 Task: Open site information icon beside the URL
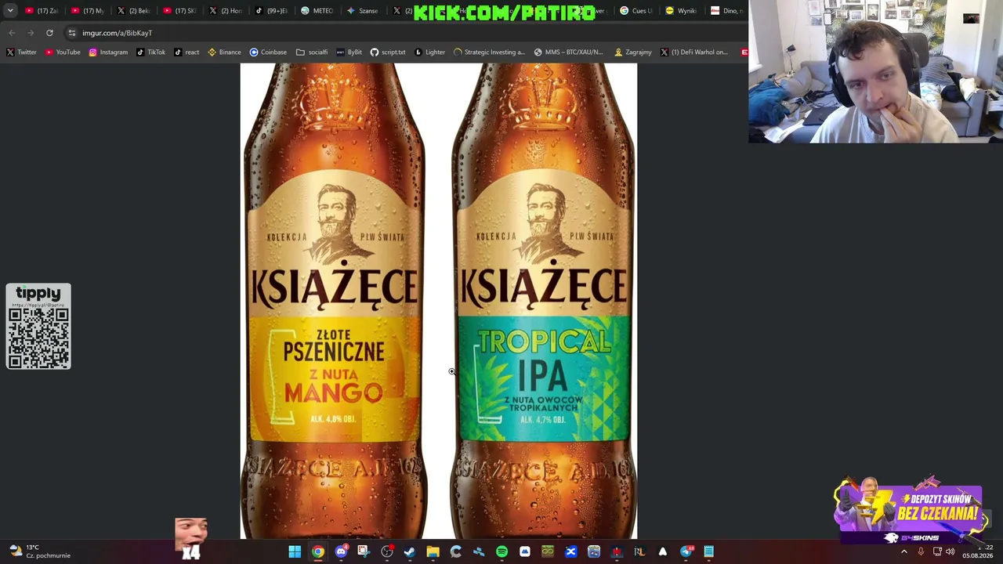point(72,33)
